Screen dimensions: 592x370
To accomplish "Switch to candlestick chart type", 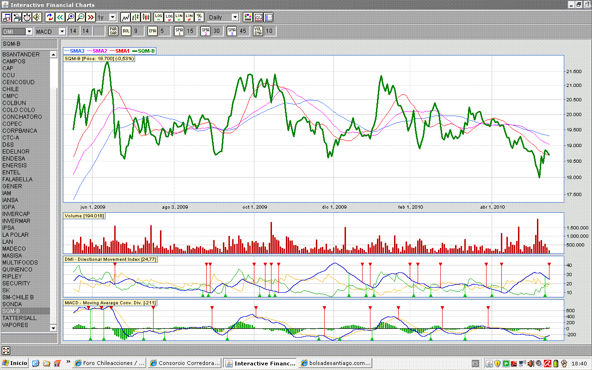I will point(146,17).
